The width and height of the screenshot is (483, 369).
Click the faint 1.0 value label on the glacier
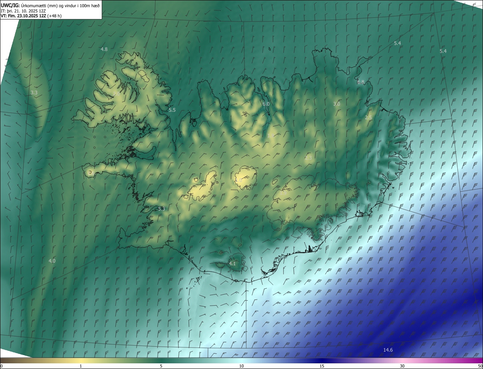coord(238,180)
